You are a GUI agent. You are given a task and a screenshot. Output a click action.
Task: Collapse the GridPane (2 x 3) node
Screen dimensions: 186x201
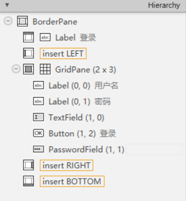pyautogui.click(x=16, y=69)
